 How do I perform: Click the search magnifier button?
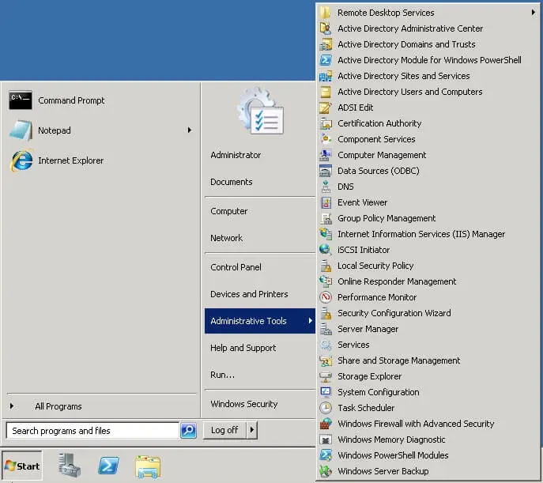pyautogui.click(x=189, y=430)
